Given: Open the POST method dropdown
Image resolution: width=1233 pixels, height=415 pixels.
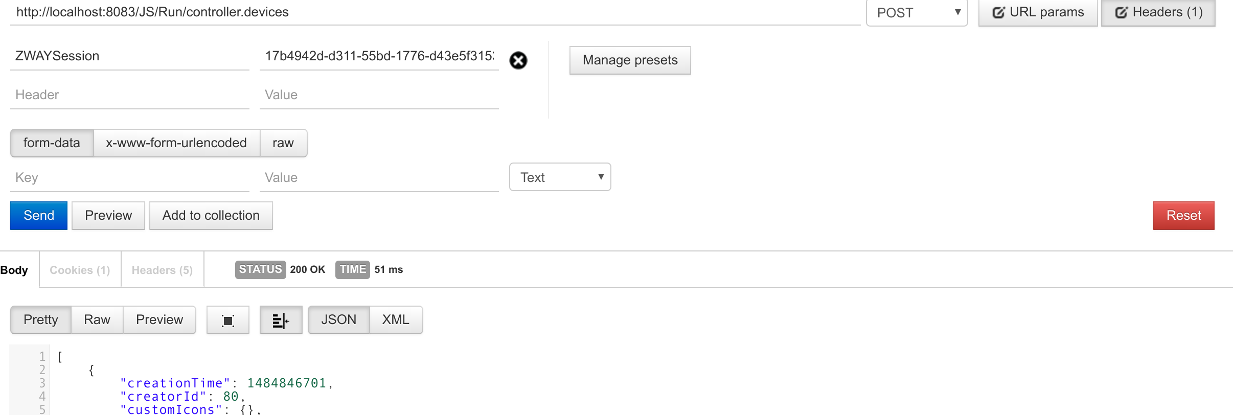Looking at the screenshot, I should (x=917, y=13).
